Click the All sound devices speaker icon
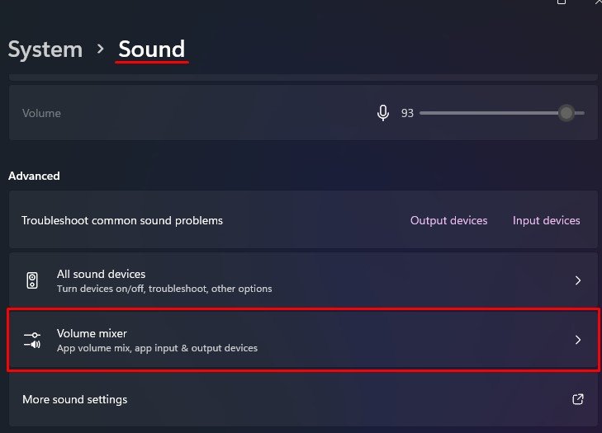This screenshot has width=602, height=433. coord(32,280)
